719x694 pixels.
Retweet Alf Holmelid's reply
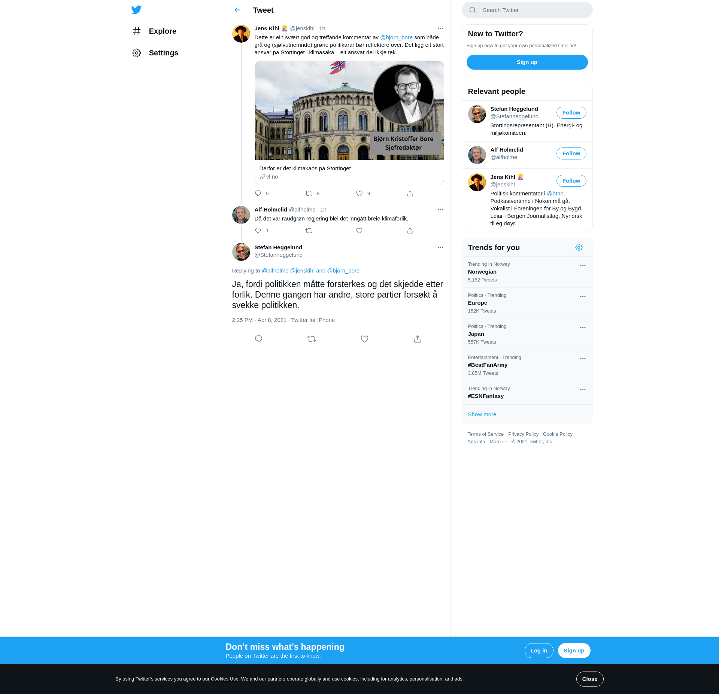coord(309,231)
